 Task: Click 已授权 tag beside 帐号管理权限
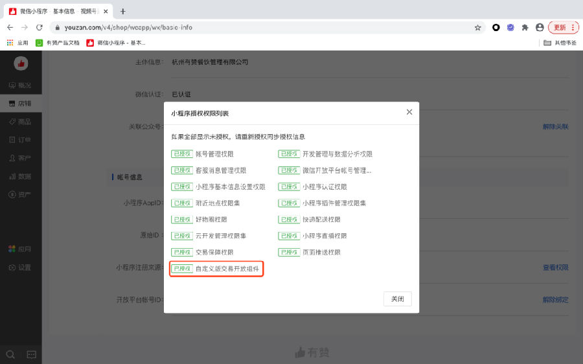182,154
